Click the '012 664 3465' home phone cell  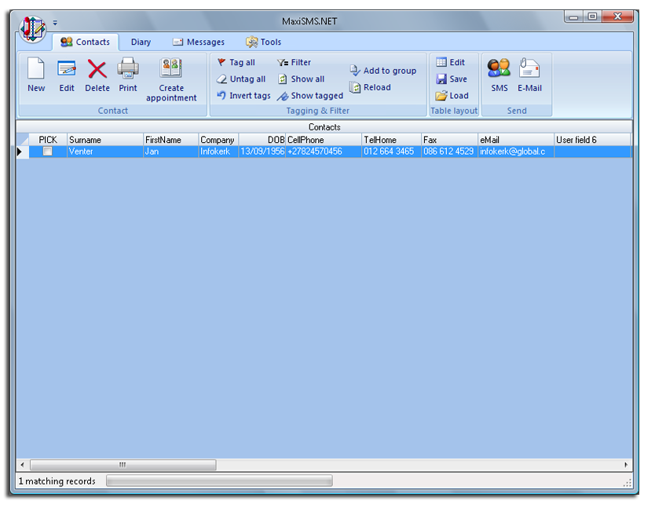[391, 152]
